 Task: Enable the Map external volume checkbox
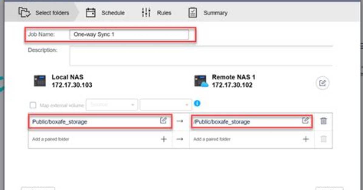(x=33, y=105)
